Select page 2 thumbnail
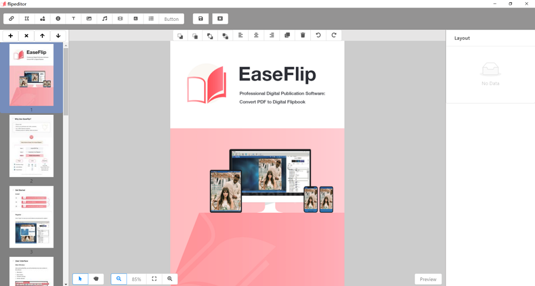The width and height of the screenshot is (535, 286). [x=32, y=146]
